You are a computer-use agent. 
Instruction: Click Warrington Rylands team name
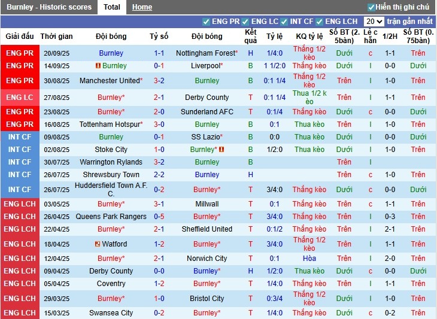(x=111, y=162)
